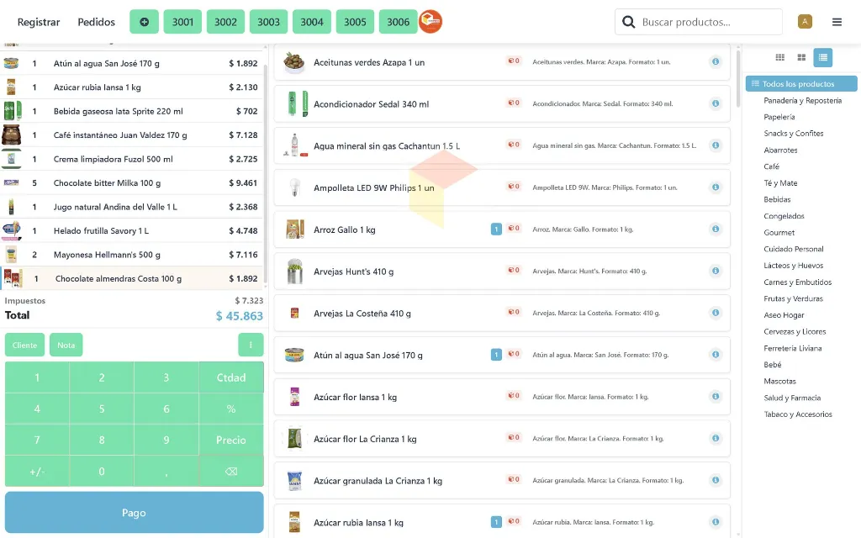The image size is (861, 538).
Task: Click the backspace key on numpad
Action: [231, 471]
